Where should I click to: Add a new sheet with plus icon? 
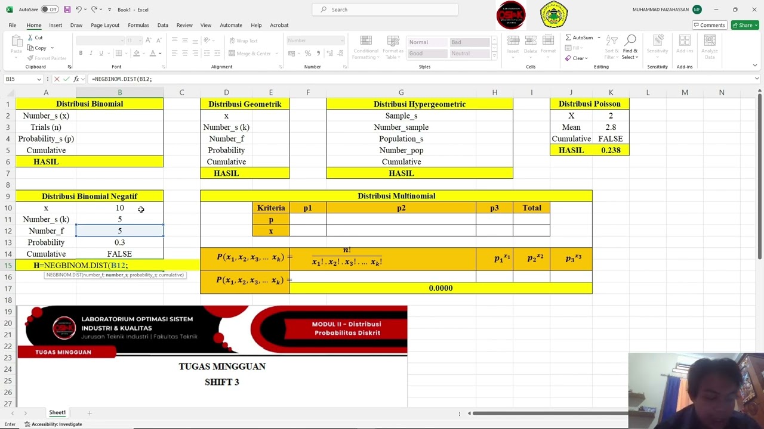pos(90,413)
